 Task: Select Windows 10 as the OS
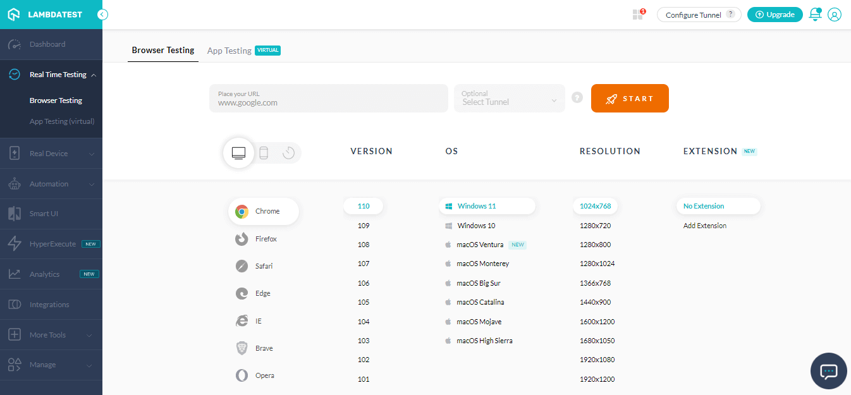[475, 225]
